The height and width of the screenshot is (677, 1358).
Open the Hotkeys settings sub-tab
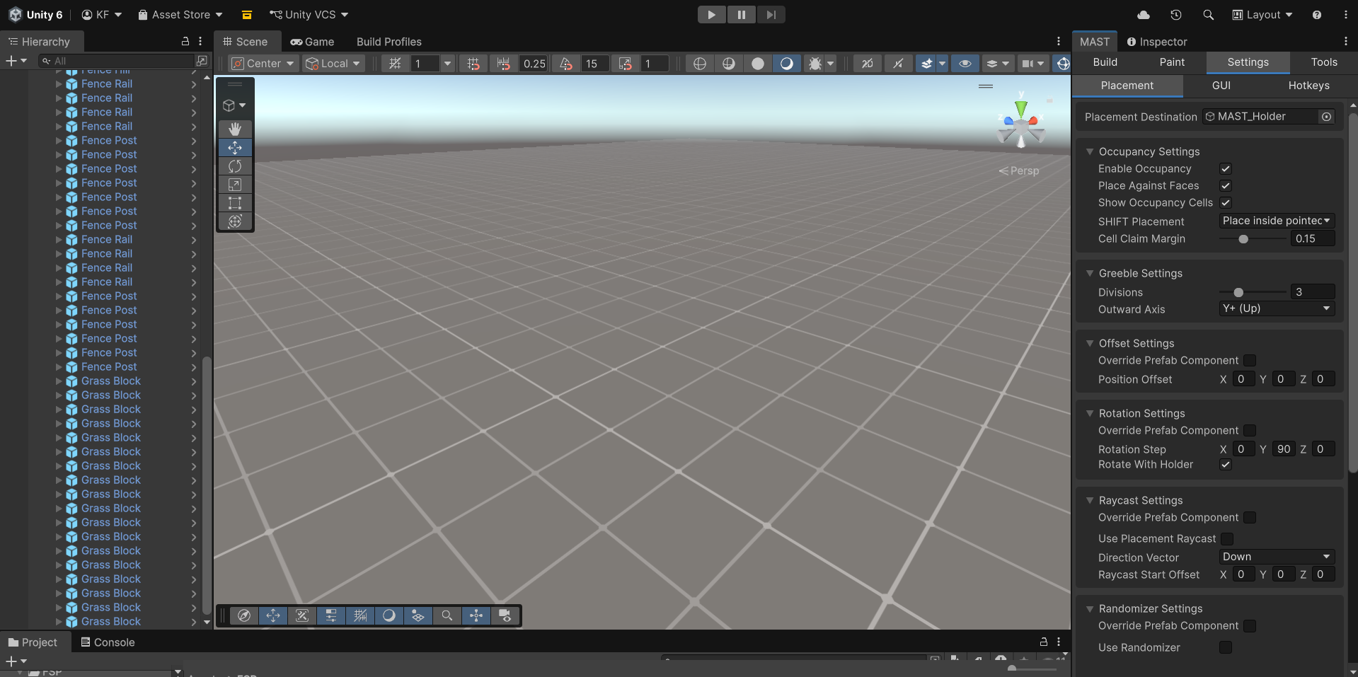(x=1308, y=86)
